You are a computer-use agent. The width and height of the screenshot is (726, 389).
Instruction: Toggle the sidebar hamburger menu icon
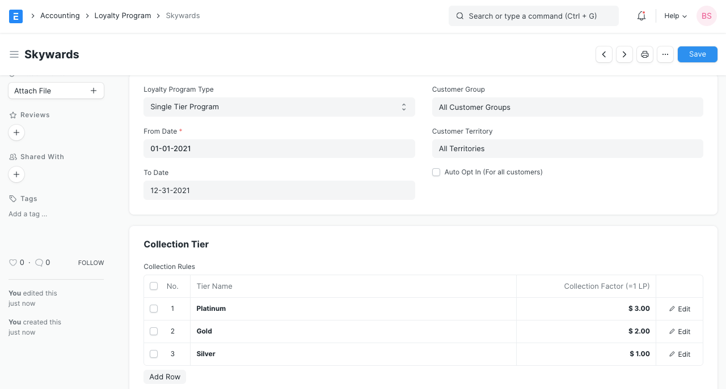coord(14,54)
